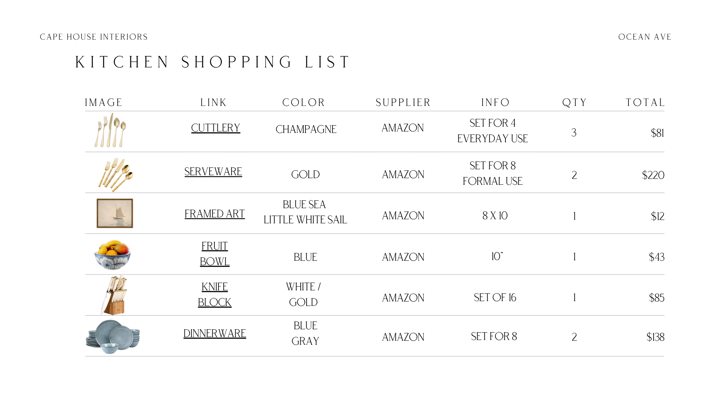This screenshot has height=400, width=711.
Task: Click the $138 dinnerware total
Action: 655,337
